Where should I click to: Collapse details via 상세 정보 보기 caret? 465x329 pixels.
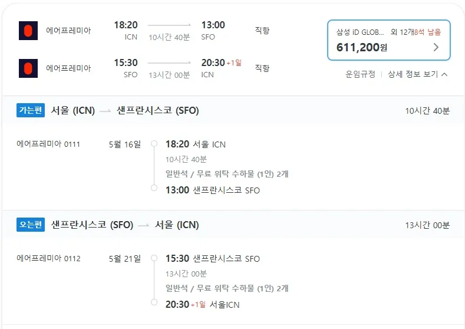(444, 74)
